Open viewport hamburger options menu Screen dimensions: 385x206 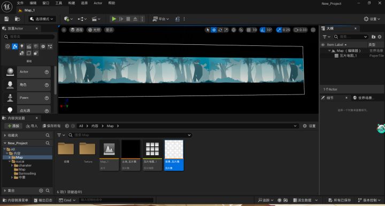(x=64, y=30)
